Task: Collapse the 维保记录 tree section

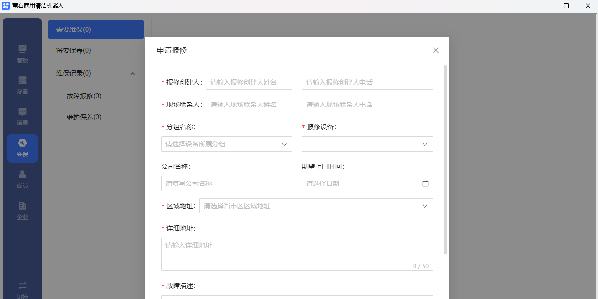Action: [x=133, y=73]
